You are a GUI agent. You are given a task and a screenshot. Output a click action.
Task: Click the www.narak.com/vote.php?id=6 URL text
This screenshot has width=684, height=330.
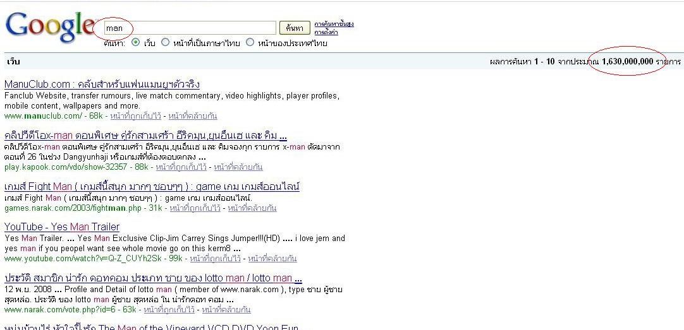[60, 310]
